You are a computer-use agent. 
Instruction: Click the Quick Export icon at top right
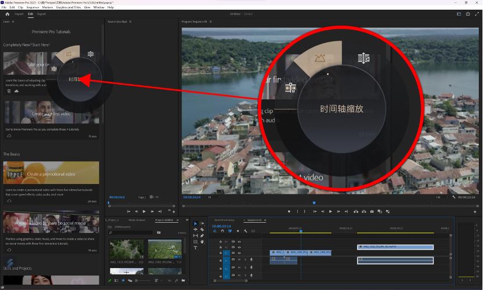tap(468, 14)
